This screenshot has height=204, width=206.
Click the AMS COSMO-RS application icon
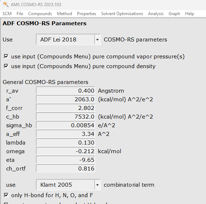point(5,4)
